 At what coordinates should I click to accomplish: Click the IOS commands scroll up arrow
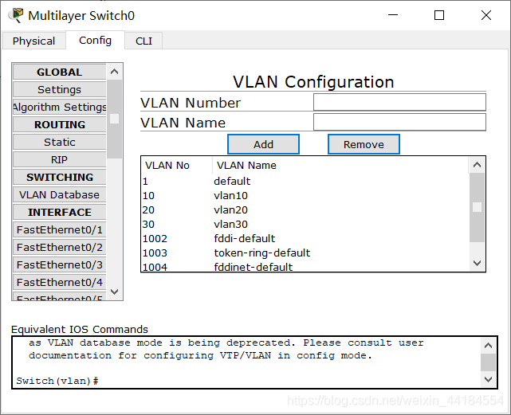pos(488,345)
